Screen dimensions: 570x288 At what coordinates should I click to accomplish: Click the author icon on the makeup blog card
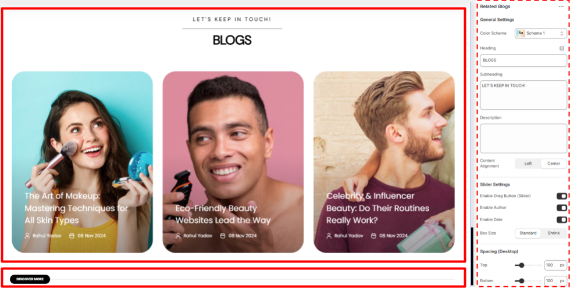27,236
